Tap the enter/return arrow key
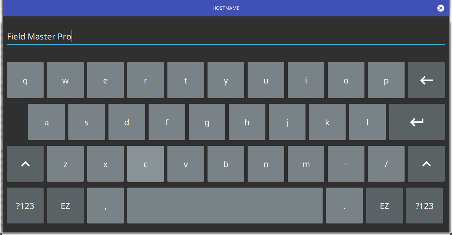The image size is (452, 235). pos(417,122)
